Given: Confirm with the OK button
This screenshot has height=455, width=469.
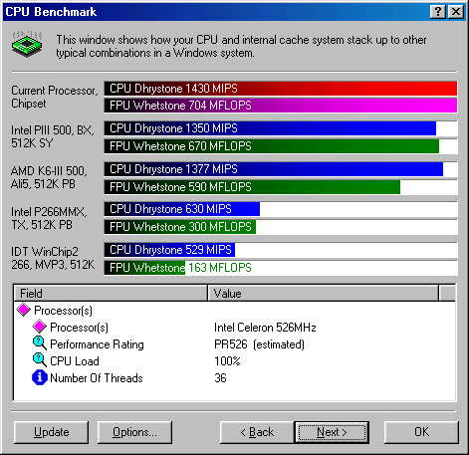Looking at the screenshot, I should (x=421, y=432).
